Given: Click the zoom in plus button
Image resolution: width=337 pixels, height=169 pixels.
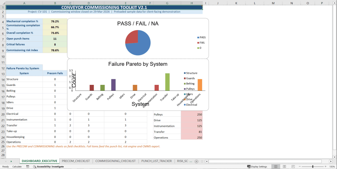Looking at the screenshot, I should [x=326, y=167].
